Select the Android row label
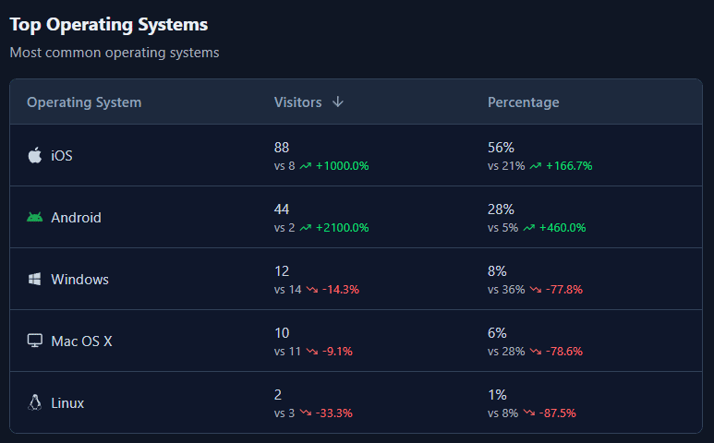714x443 pixels. point(76,218)
